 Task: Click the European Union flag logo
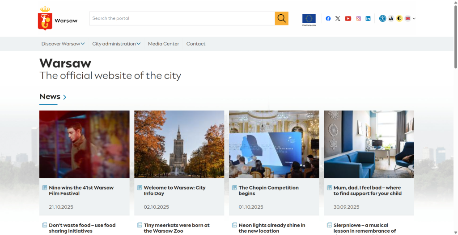pyautogui.click(x=309, y=19)
